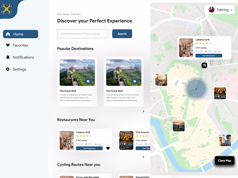Click the Notifications bell icon
Viewport: 238px width, 178px height.
click(x=8, y=57)
